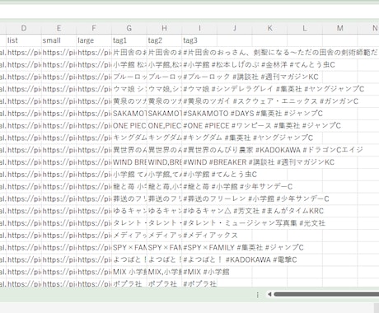Select column F header
Viewport: 379px width, 313px height.
point(94,28)
